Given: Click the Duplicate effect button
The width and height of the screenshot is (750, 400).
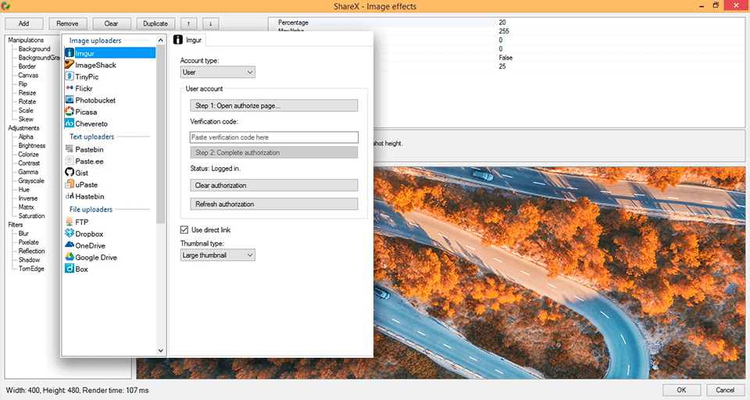Looking at the screenshot, I should click(x=155, y=23).
